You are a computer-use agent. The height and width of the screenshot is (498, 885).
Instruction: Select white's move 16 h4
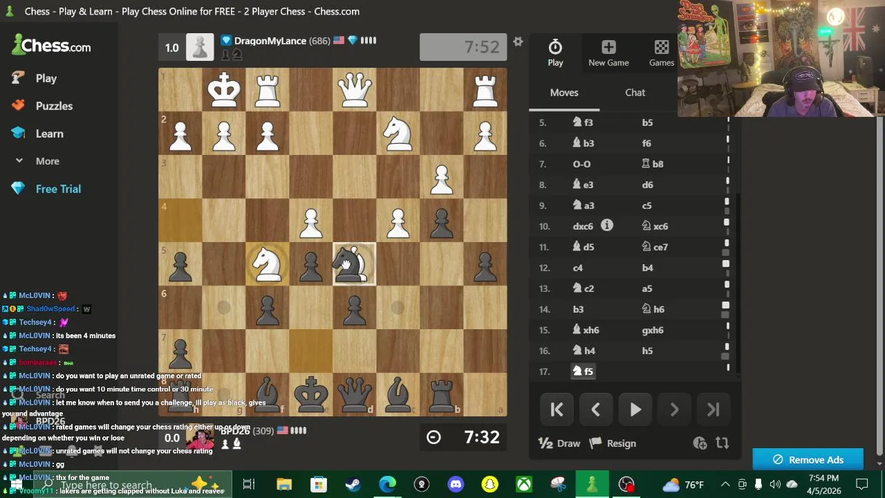[584, 351]
